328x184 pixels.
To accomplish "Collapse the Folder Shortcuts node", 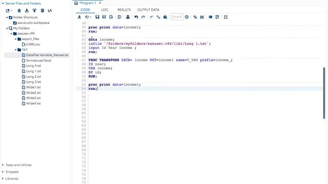I will 7,17.
